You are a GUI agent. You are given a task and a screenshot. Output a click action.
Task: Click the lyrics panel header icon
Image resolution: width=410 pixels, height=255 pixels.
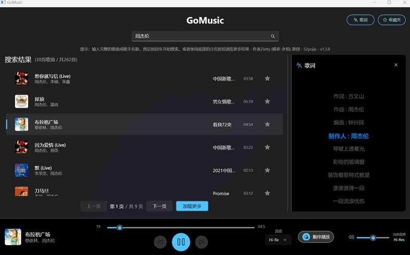(299, 65)
